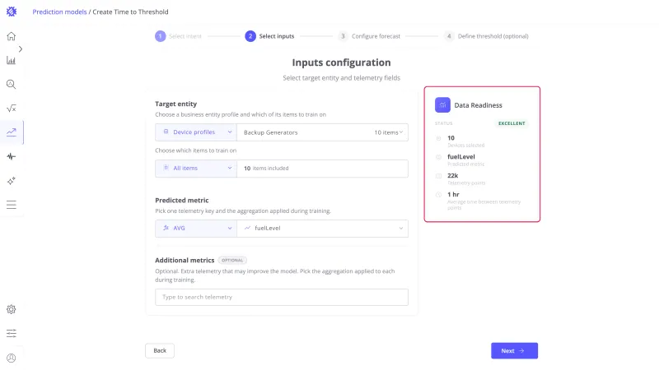The width and height of the screenshot is (659, 370).
Task: Open the pulse waveform anomaly sidebar icon
Action: point(12,156)
